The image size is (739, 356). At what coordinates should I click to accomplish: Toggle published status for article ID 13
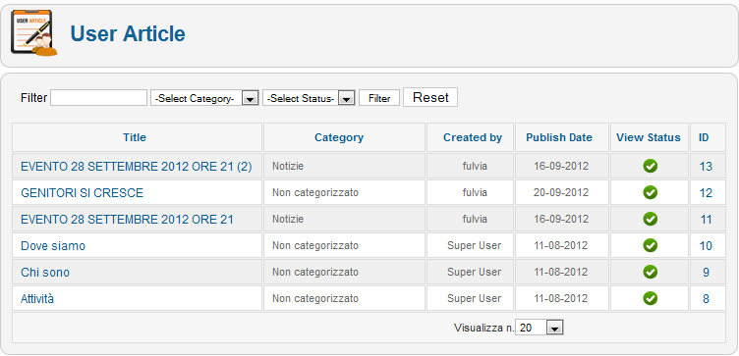(650, 166)
